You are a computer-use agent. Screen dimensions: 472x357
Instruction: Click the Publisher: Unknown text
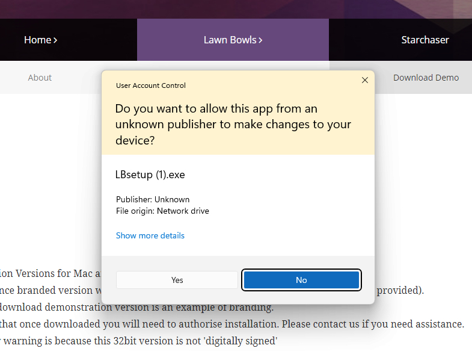pos(153,199)
